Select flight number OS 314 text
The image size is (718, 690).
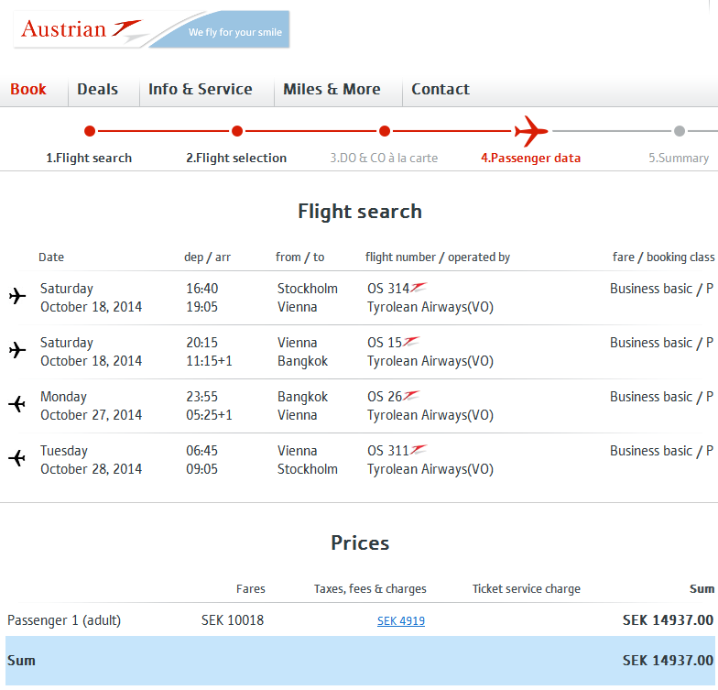[x=388, y=289]
